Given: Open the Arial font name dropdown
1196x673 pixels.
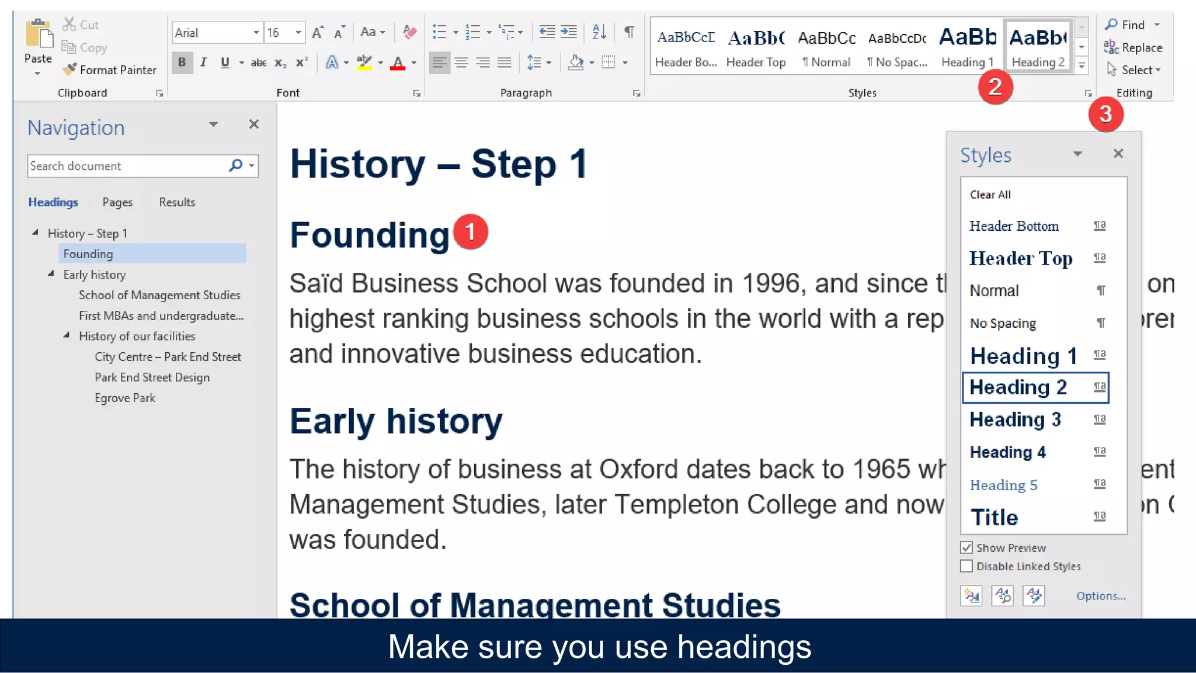Looking at the screenshot, I should (256, 33).
